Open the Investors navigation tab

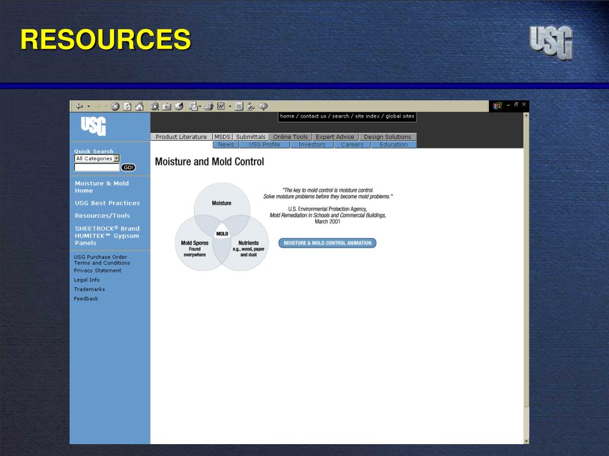point(312,145)
